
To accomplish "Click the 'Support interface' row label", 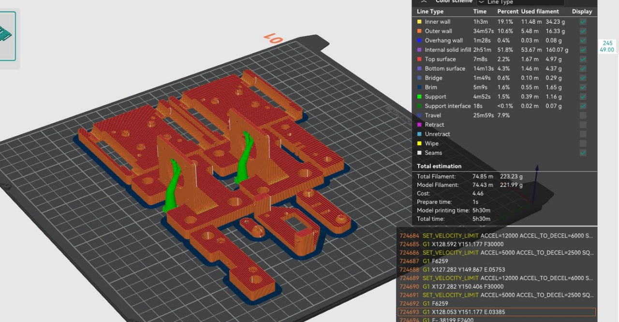I will tap(448, 106).
